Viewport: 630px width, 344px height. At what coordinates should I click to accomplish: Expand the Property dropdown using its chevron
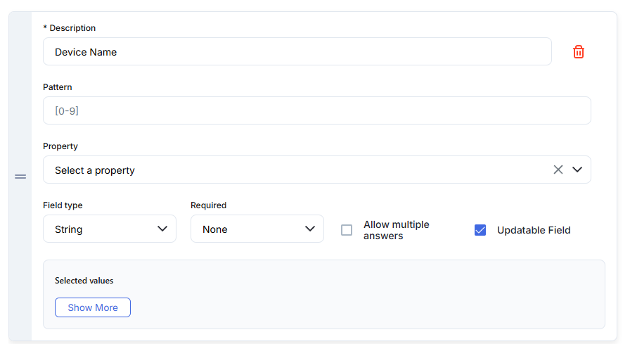coord(578,170)
